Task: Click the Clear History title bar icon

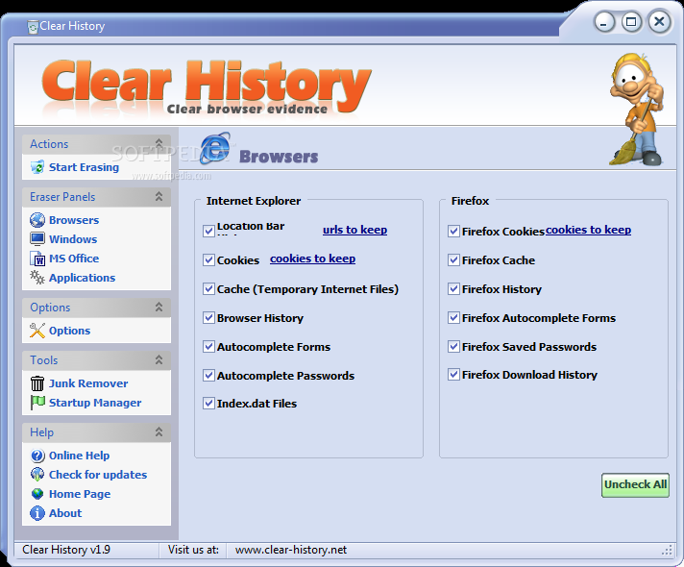Action: coord(33,27)
